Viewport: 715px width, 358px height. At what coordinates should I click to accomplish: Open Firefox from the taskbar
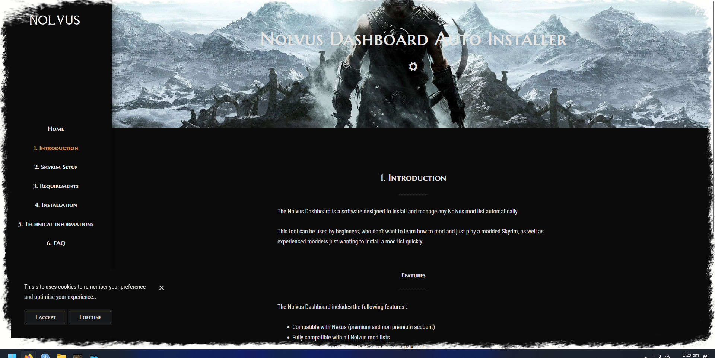pyautogui.click(x=28, y=356)
